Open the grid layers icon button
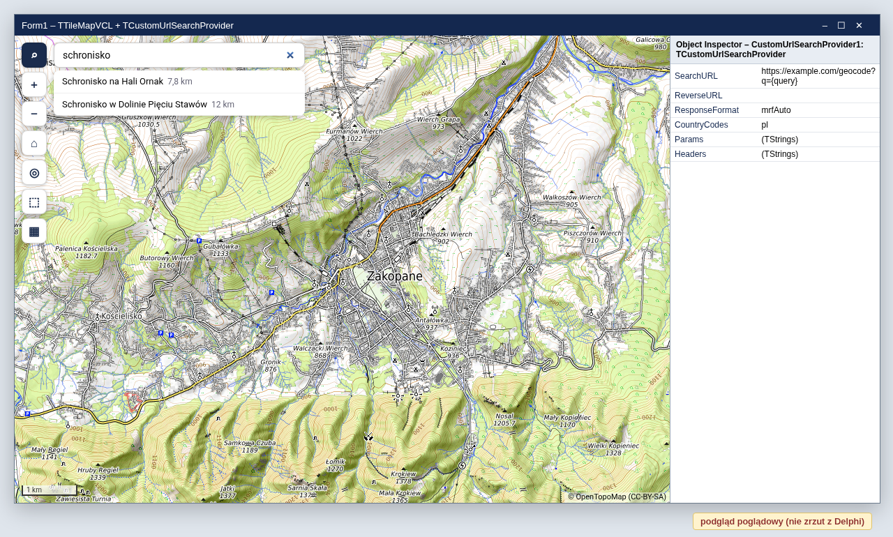Screen dimensions: 893x537 tap(34, 231)
